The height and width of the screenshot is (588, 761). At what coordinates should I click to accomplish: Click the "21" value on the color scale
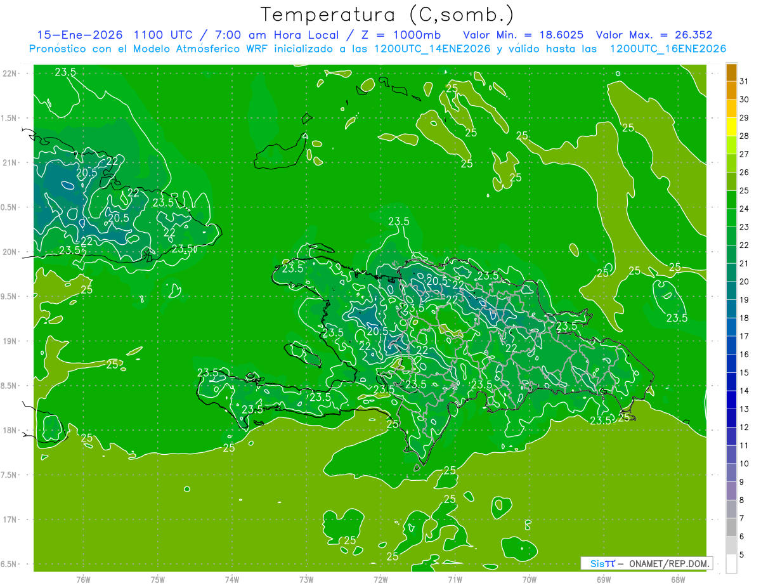point(744,263)
